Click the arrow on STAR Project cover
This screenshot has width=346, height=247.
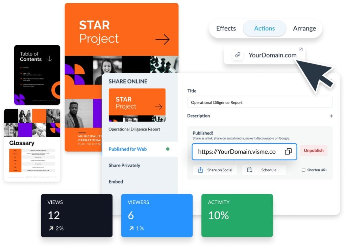tap(162, 40)
